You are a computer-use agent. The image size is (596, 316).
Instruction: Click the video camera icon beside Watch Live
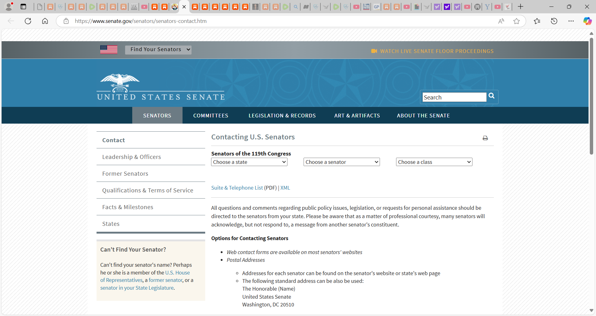pyautogui.click(x=374, y=51)
